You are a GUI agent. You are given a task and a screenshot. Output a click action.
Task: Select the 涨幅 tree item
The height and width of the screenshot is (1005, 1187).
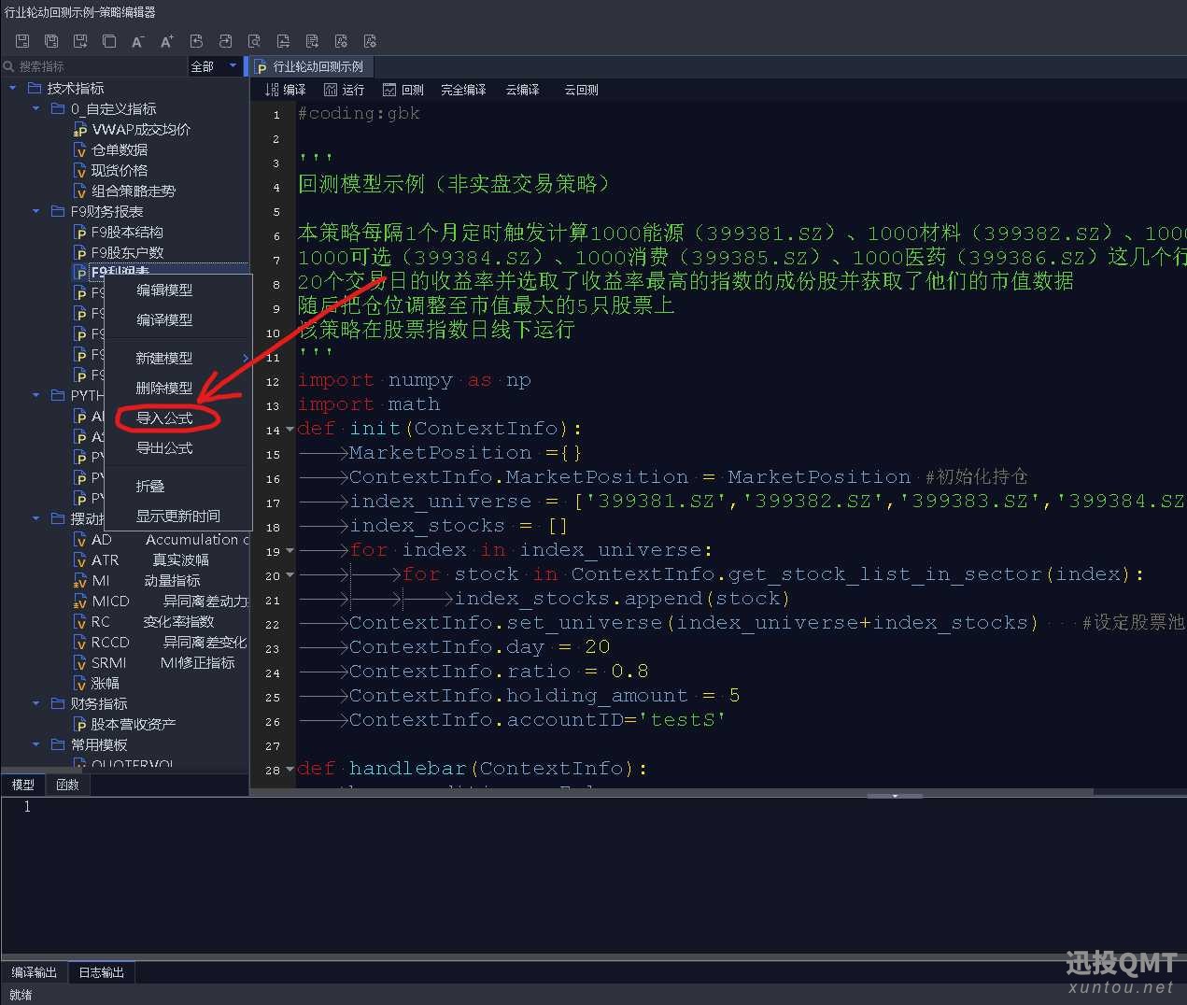tap(105, 684)
